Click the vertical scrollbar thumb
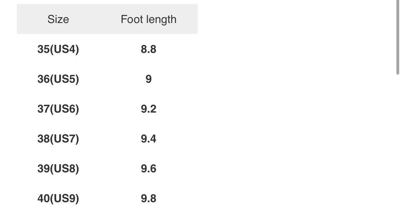Image resolution: width=402 pixels, height=218 pixels. 398,37
